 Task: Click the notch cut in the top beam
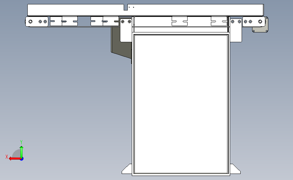(126, 7)
